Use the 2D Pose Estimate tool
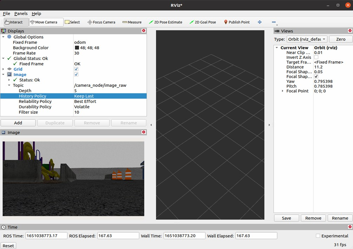 [165, 22]
